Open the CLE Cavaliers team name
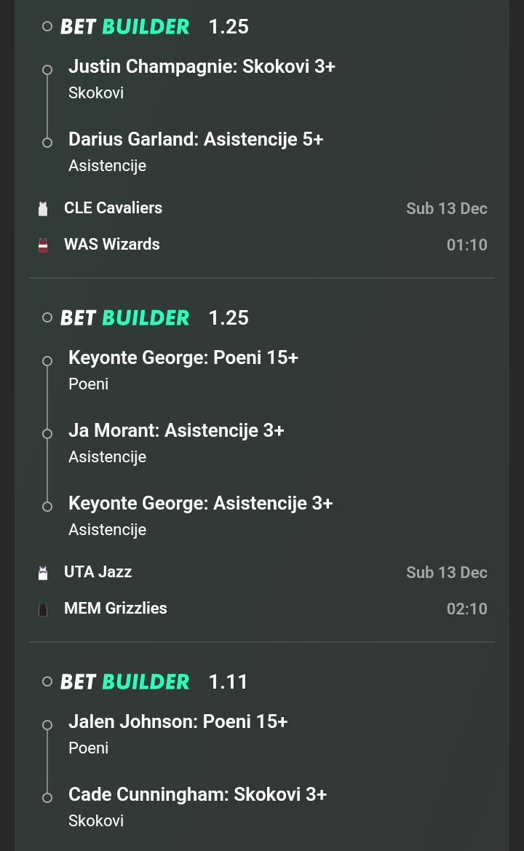 (113, 208)
